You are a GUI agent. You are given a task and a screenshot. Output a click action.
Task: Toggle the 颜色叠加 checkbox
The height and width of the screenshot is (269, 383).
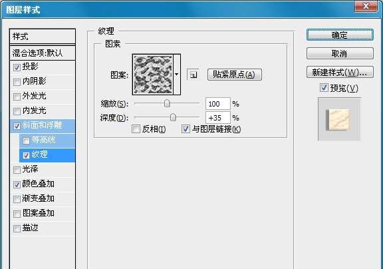pos(17,184)
